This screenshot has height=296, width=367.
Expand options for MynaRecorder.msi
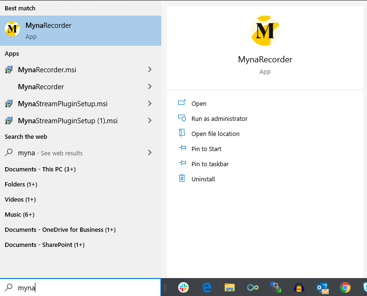click(150, 69)
